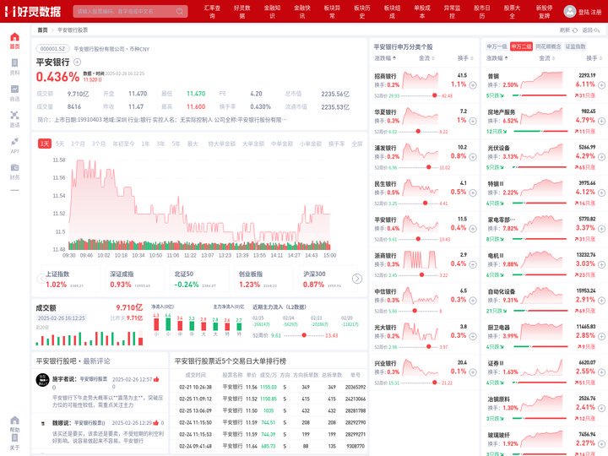Sort stock list by 金流
Screen dimensions: 608x456
pos(426,58)
